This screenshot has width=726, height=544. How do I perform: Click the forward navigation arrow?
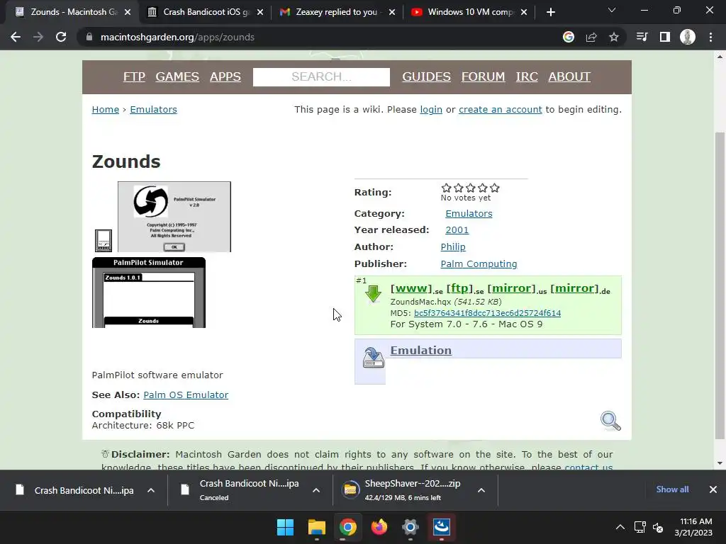(38, 37)
